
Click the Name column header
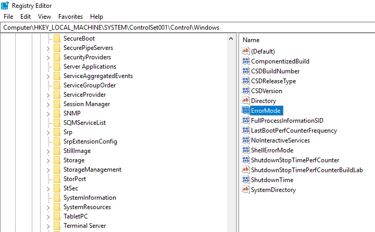251,40
